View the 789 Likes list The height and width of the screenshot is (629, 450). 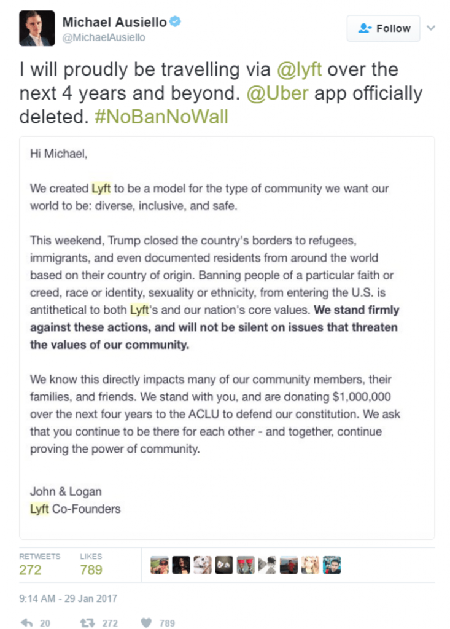click(91, 569)
